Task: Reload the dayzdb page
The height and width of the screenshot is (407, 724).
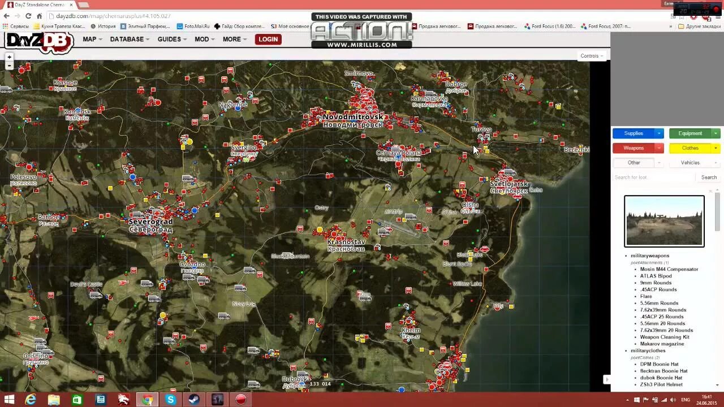Action: pos(28,16)
